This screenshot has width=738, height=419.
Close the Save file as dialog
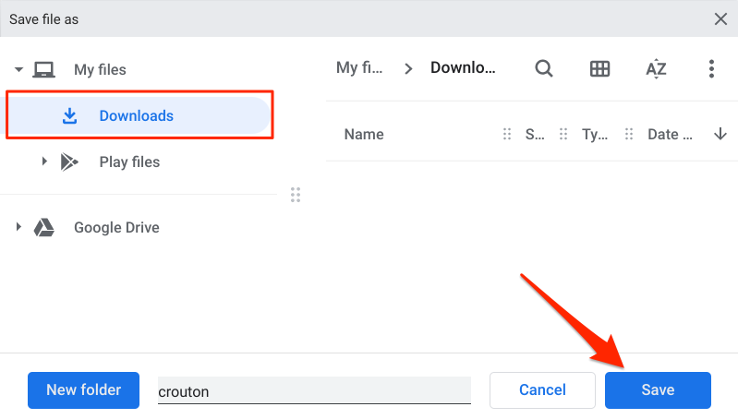point(720,18)
